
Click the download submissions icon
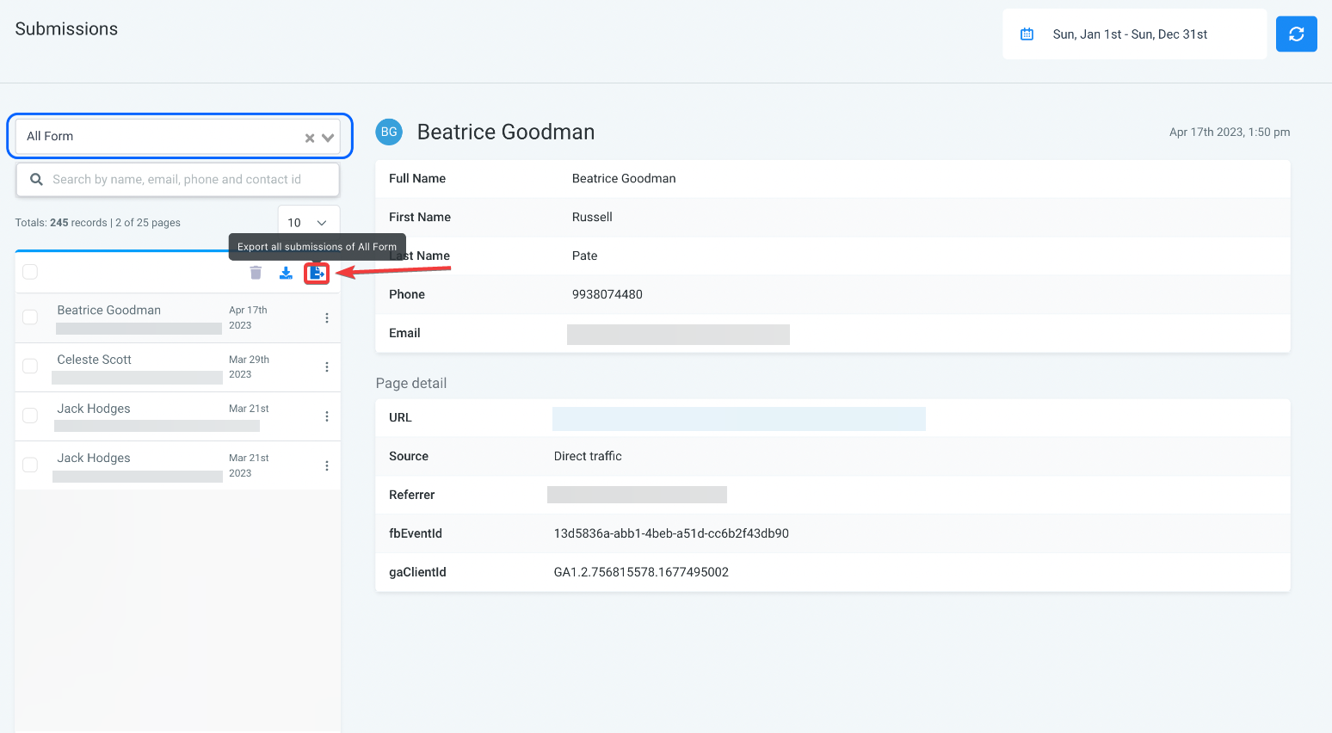click(286, 273)
